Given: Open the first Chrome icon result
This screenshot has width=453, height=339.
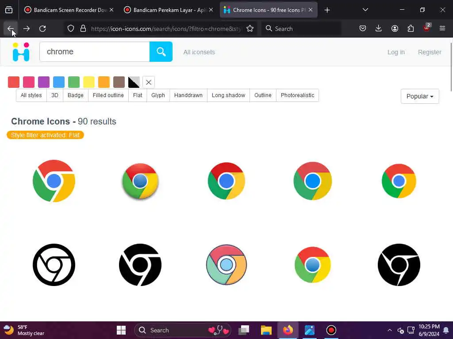Looking at the screenshot, I should click(54, 181).
